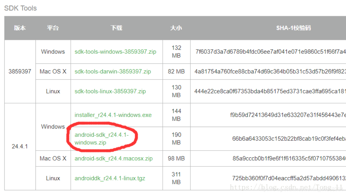Click the 版本 column header

20,28
